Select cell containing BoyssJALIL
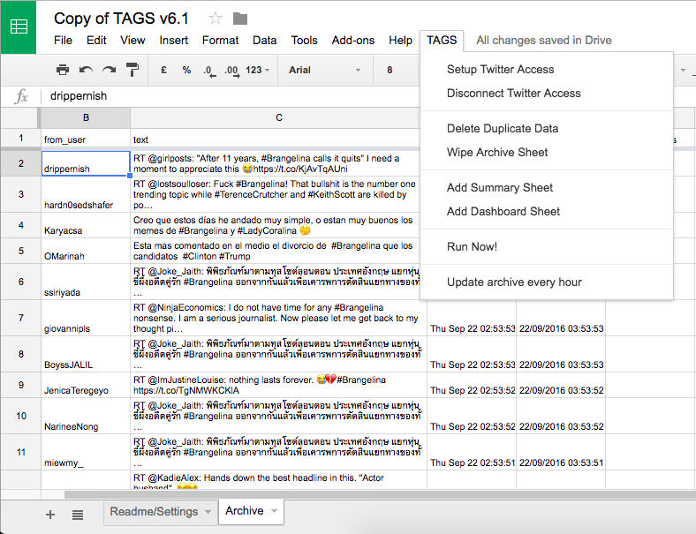This screenshot has width=696, height=534. (86, 354)
